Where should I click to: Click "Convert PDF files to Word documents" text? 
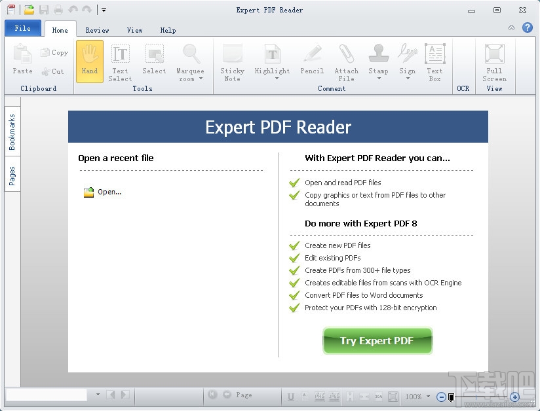364,295
